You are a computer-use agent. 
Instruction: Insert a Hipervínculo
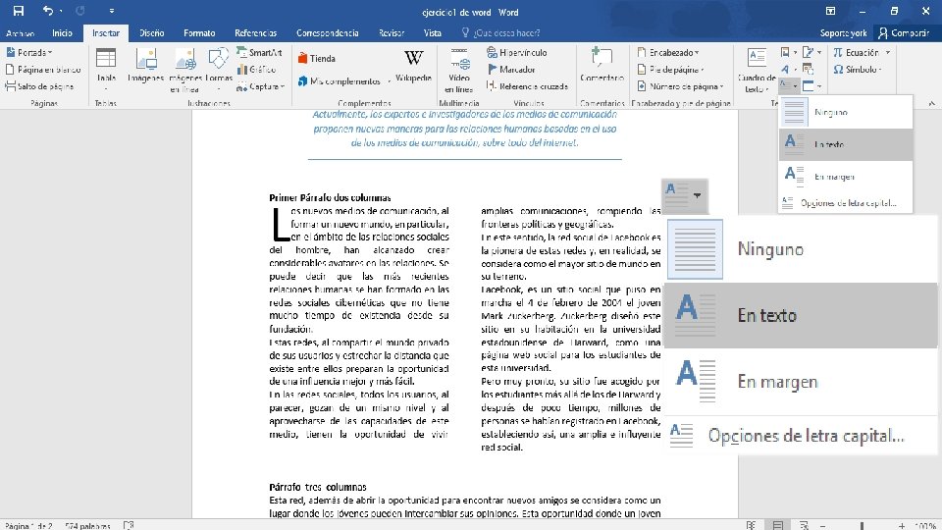tap(517, 52)
